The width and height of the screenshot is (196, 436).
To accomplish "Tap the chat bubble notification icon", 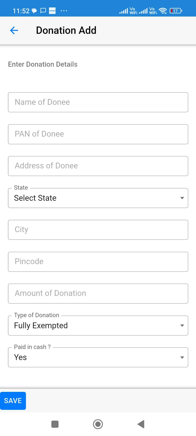I will point(34,11).
